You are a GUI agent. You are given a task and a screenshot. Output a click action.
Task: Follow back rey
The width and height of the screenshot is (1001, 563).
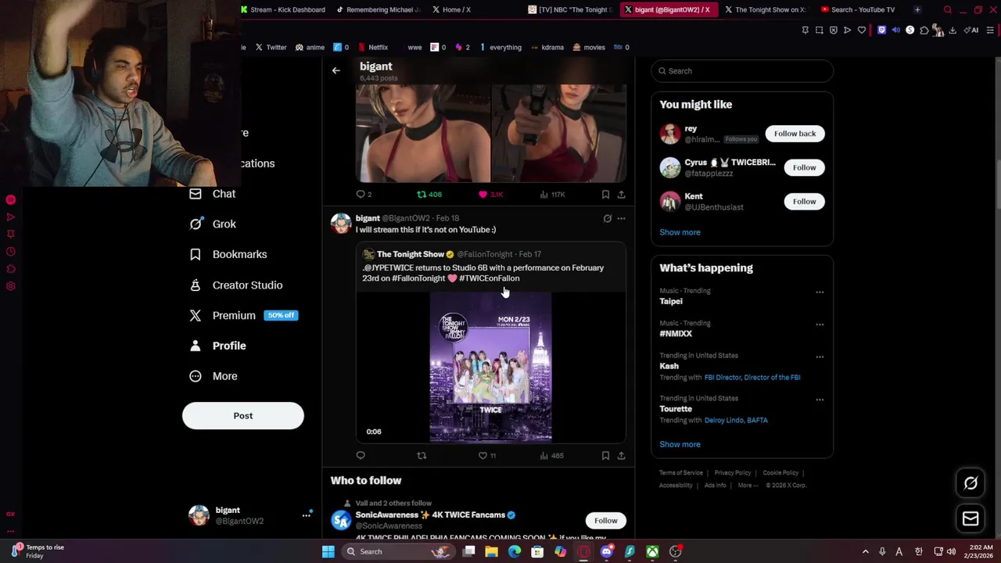[795, 134]
